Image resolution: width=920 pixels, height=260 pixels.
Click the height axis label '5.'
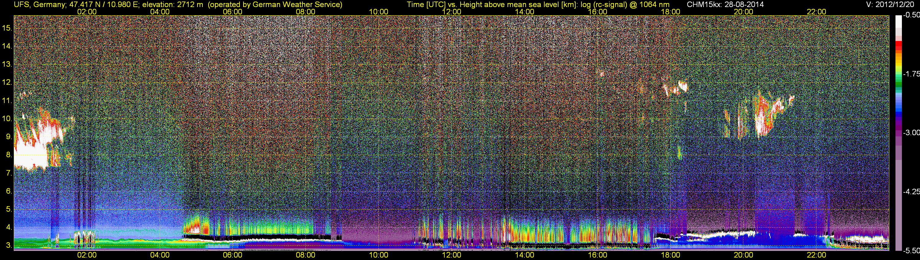[x=9, y=209]
